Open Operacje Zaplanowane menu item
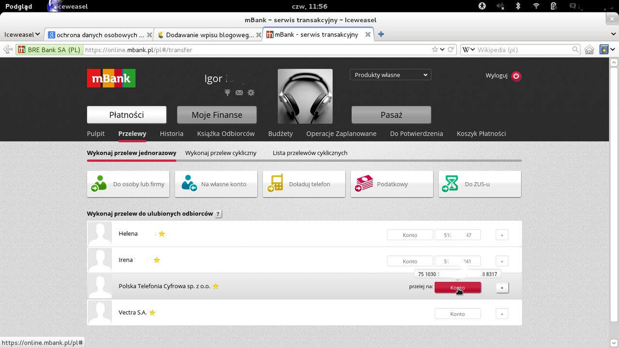The width and height of the screenshot is (619, 348). coord(341,133)
